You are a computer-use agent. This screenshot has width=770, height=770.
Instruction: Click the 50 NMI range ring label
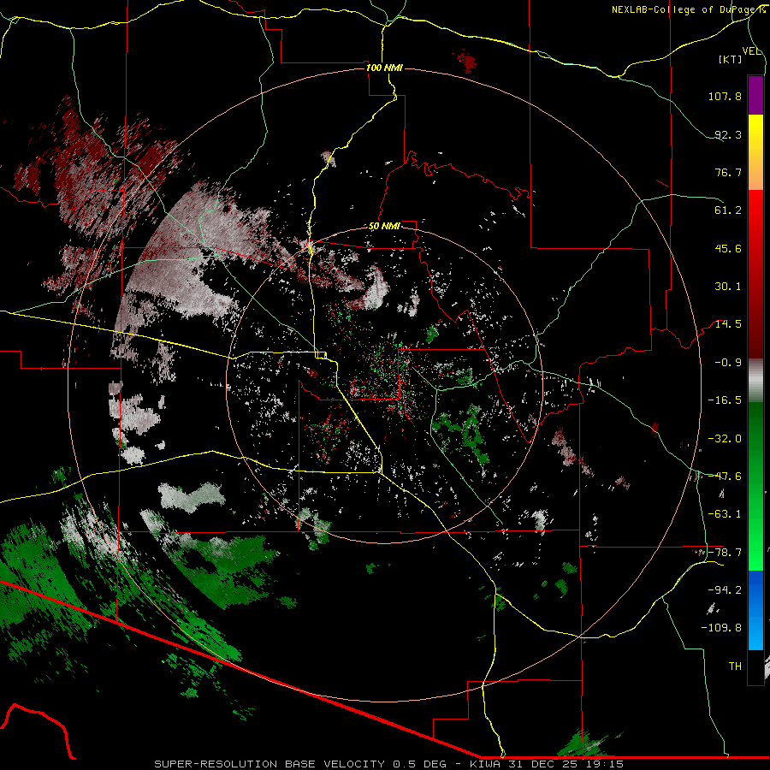click(x=384, y=227)
